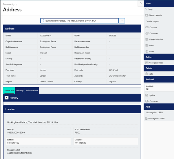Click the Building name value Buckingham Palace

click(48, 47)
